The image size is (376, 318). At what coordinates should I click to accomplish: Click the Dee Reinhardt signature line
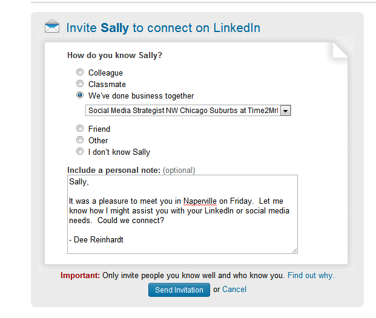(x=96, y=239)
